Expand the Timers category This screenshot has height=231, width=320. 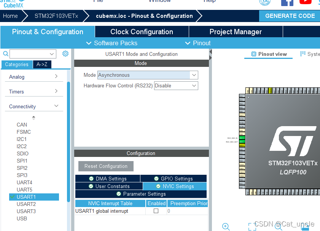click(x=34, y=92)
